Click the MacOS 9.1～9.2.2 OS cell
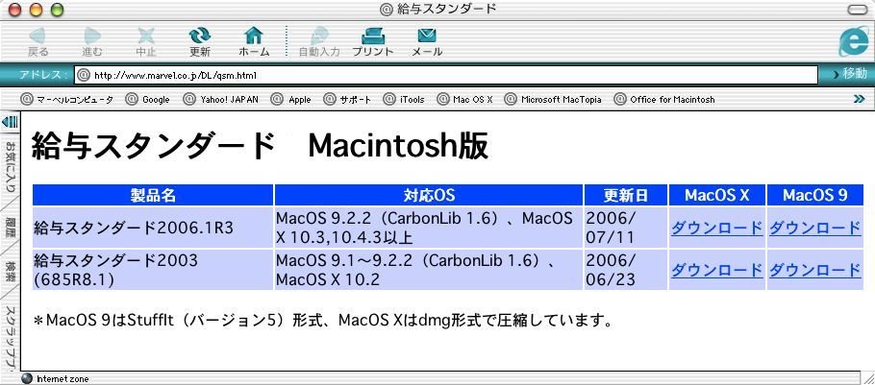 [429, 270]
